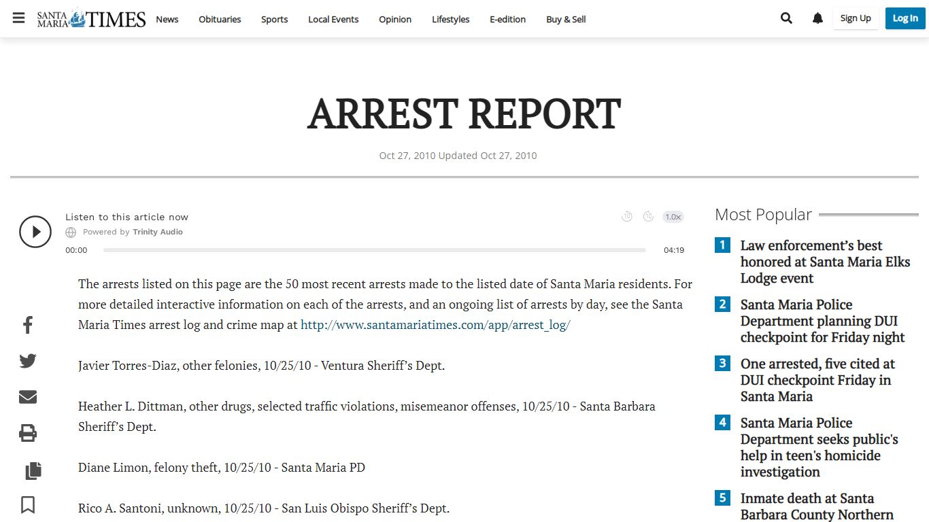Select the Oct 27, 2010 date line
This screenshot has height=522, width=929.
(x=458, y=156)
